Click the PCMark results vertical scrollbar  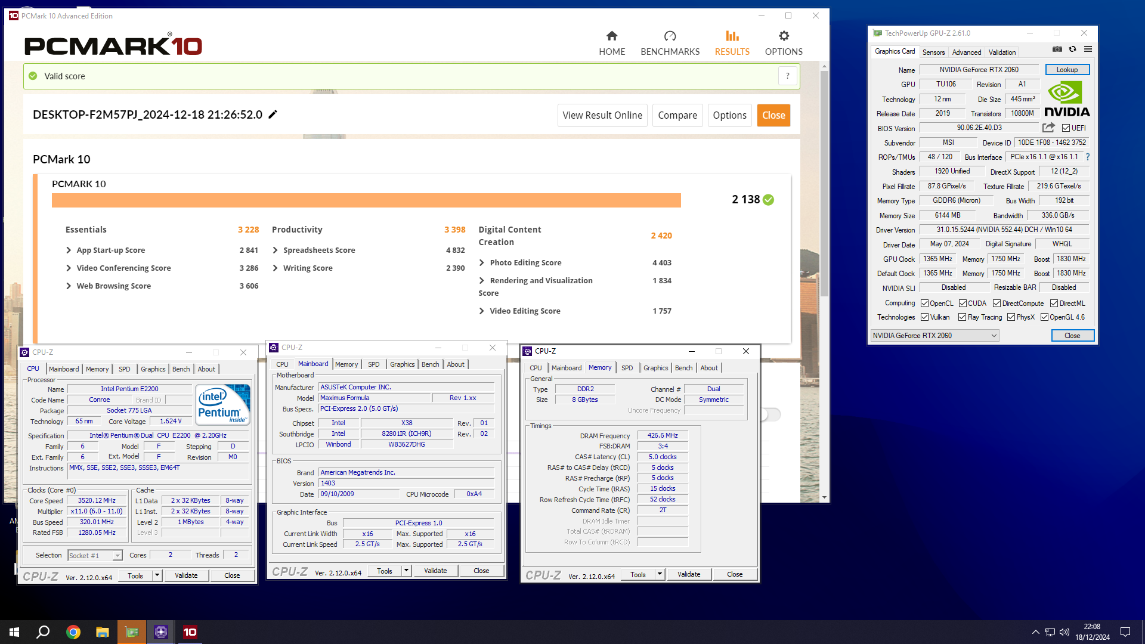(824, 184)
